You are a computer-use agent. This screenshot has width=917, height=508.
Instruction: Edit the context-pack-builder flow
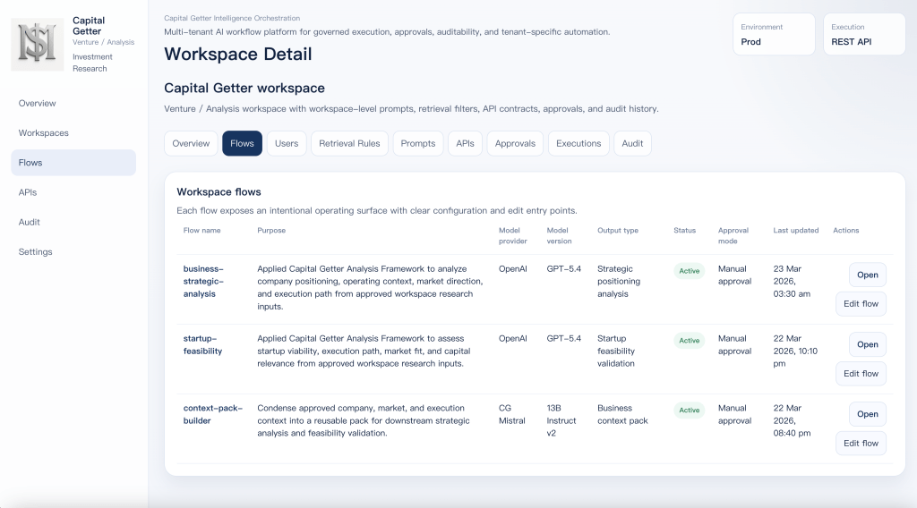pyautogui.click(x=861, y=444)
